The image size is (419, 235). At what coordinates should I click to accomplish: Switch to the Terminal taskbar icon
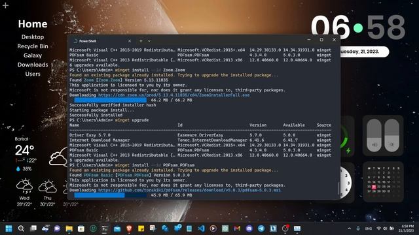click(x=105, y=228)
